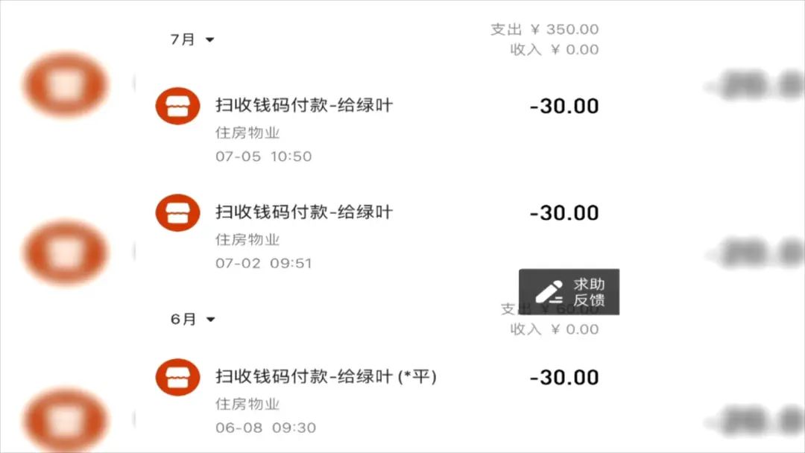Click merchant icon for 06-08 09:30 payment

(177, 377)
